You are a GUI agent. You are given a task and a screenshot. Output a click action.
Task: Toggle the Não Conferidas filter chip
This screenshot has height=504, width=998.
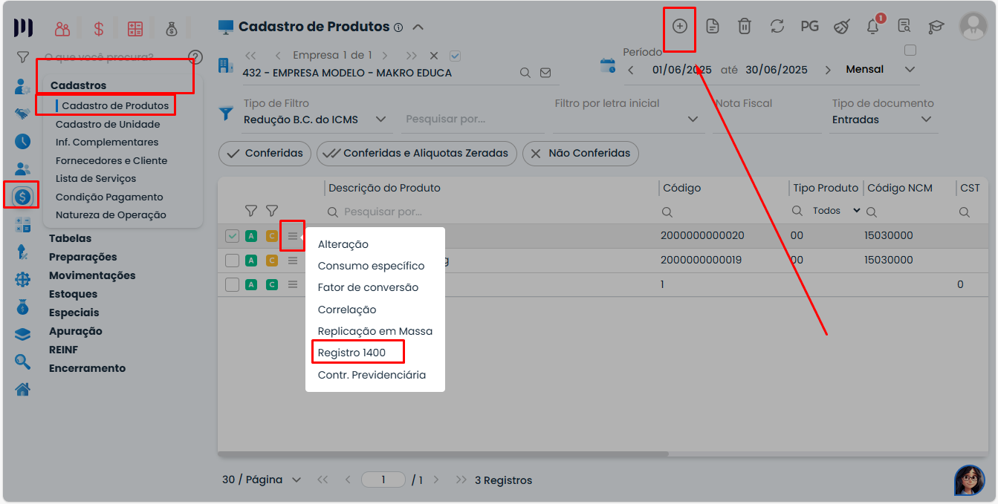[581, 154]
